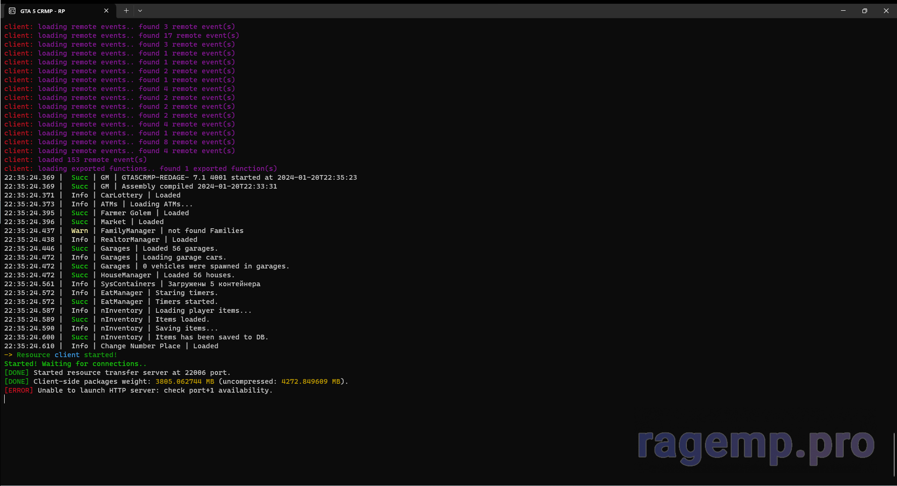The height and width of the screenshot is (486, 897).
Task: Minimize the terminal window
Action: tap(843, 11)
